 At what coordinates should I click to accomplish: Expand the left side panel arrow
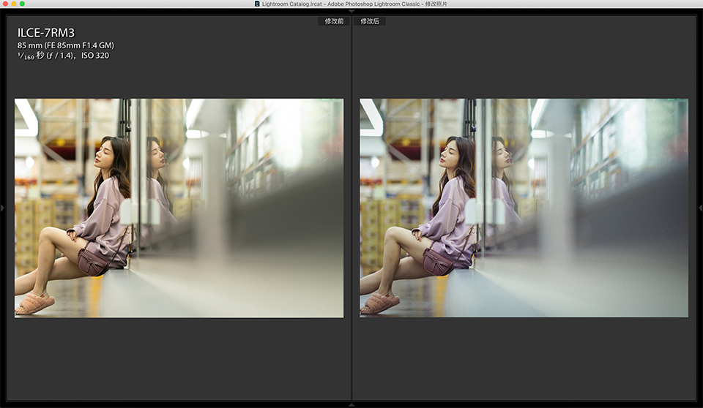click(x=3, y=208)
